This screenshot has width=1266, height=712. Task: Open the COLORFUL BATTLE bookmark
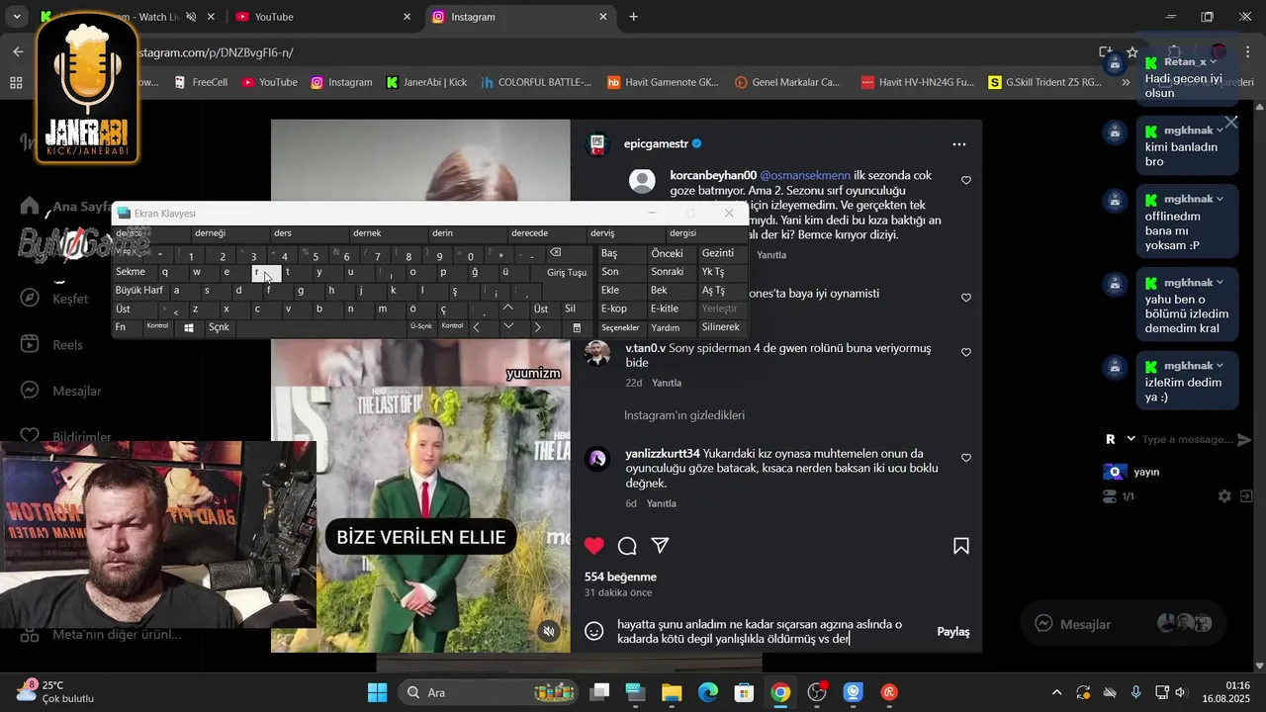pyautogui.click(x=535, y=83)
